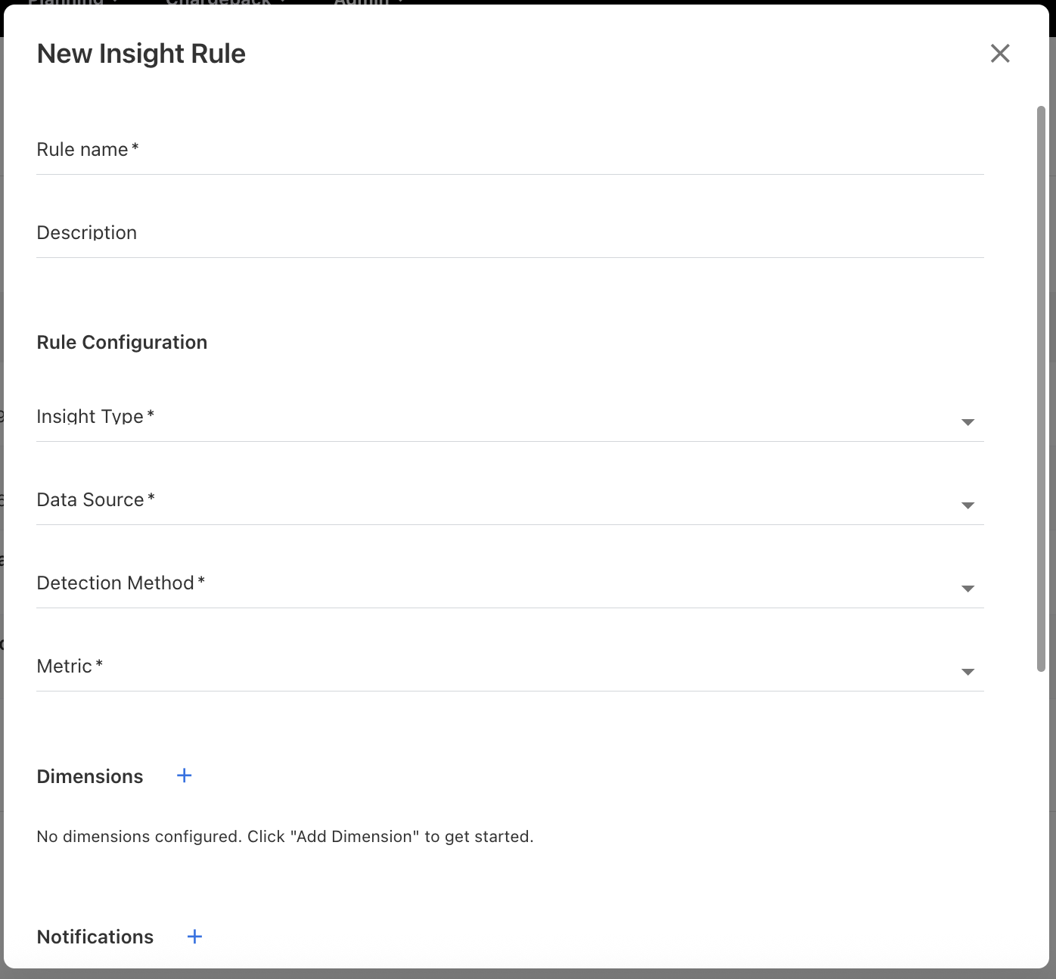This screenshot has height=979, width=1056.
Task: Open the Metric dropdown arrow
Action: [967, 672]
